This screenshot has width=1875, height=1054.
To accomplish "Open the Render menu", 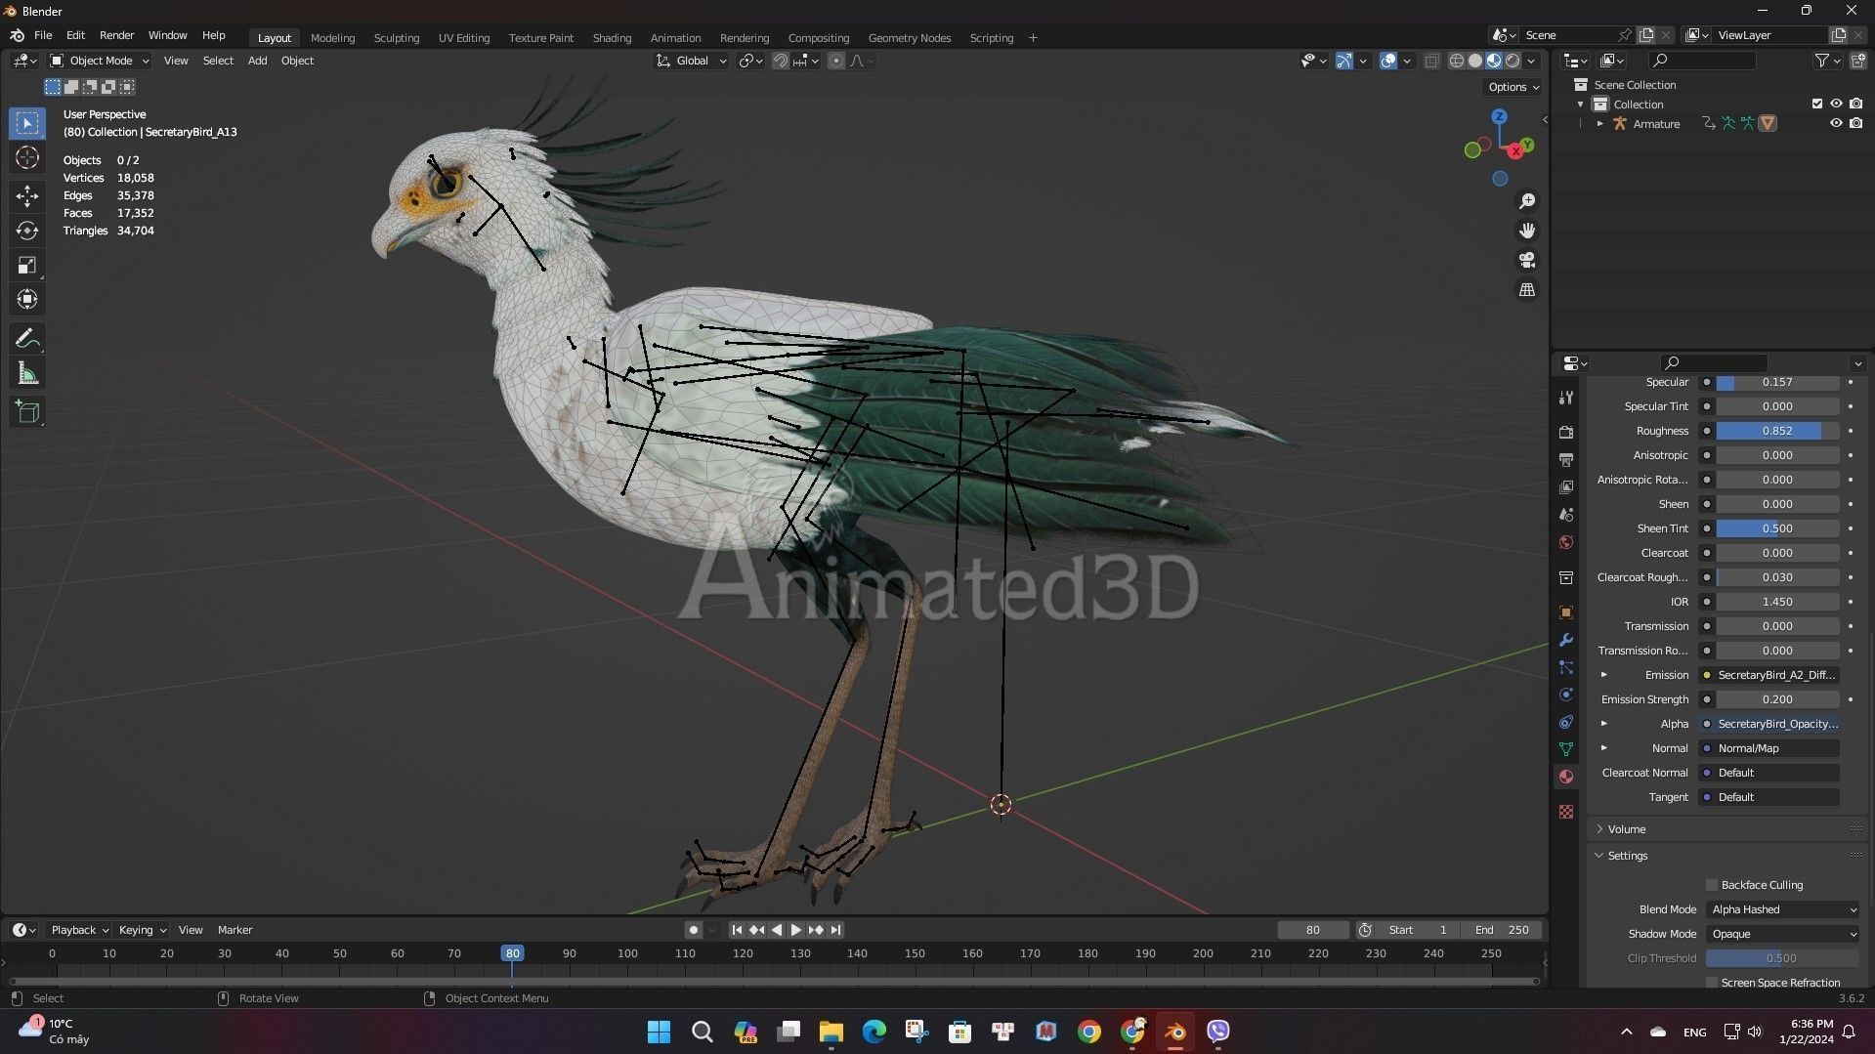I will [x=116, y=35].
